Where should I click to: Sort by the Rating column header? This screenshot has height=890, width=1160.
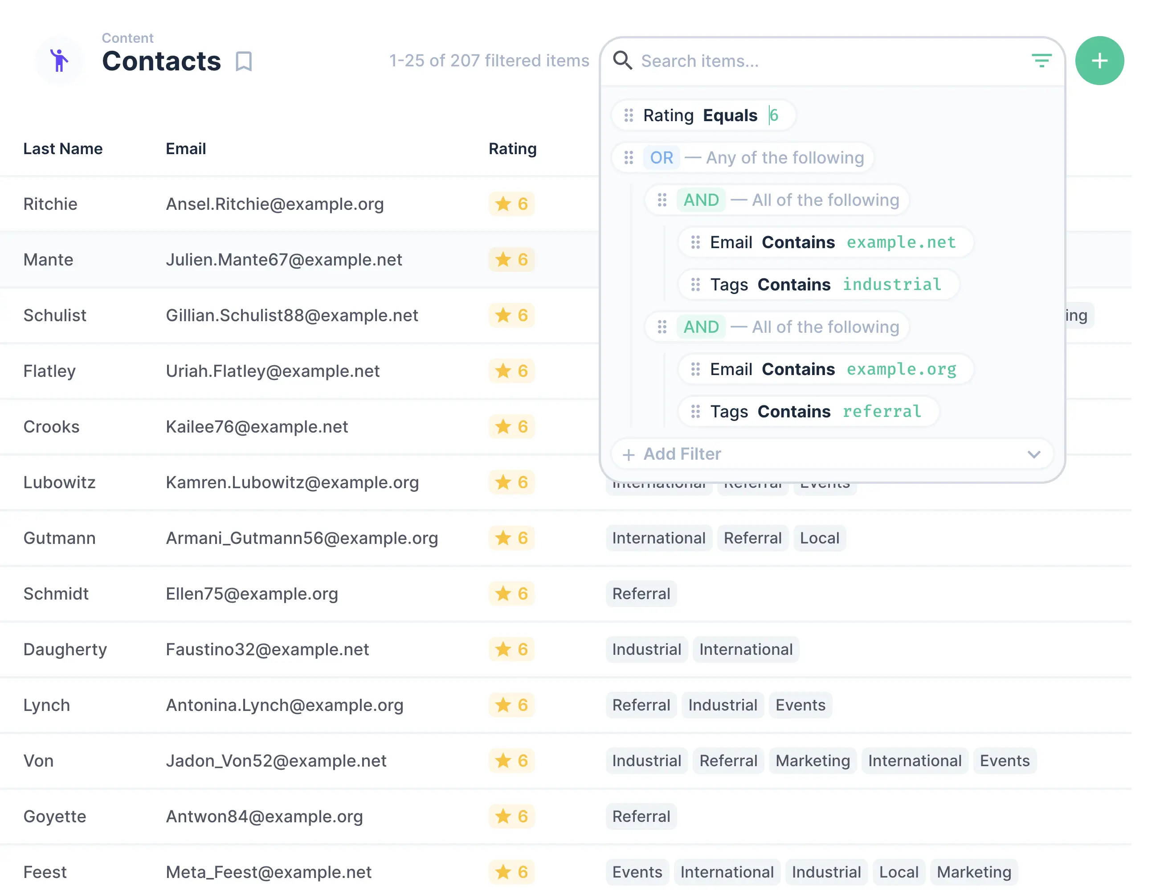coord(512,149)
